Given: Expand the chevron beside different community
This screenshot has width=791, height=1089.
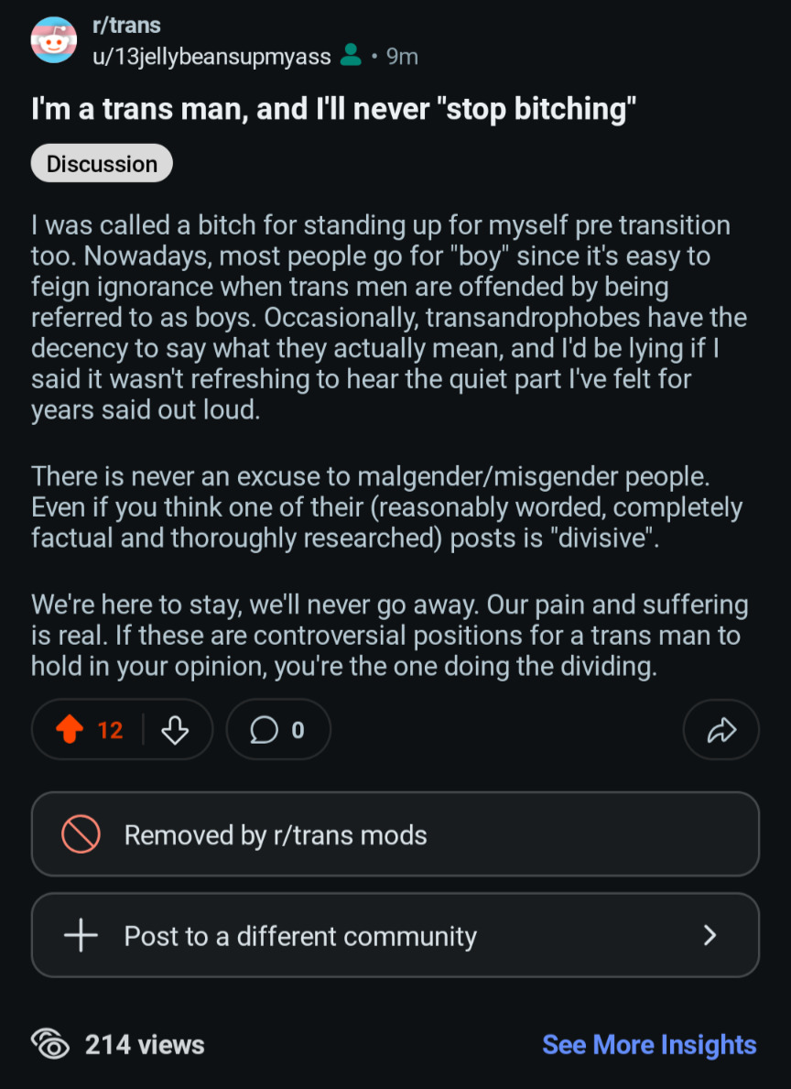Looking at the screenshot, I should (x=710, y=935).
